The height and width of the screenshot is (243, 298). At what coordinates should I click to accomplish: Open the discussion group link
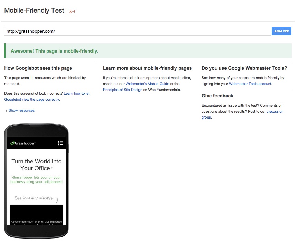click(275, 112)
